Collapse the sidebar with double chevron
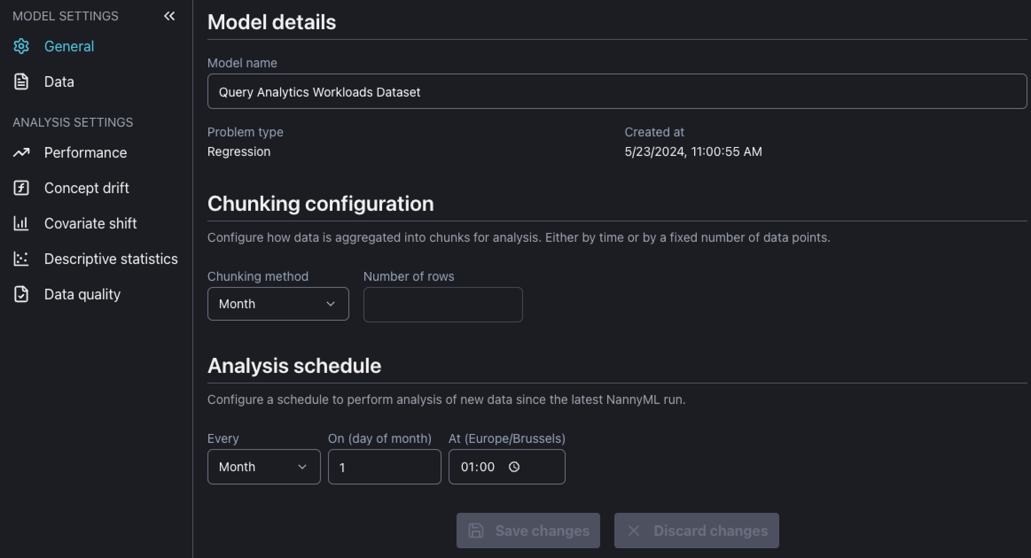The image size is (1031, 558). click(x=169, y=16)
